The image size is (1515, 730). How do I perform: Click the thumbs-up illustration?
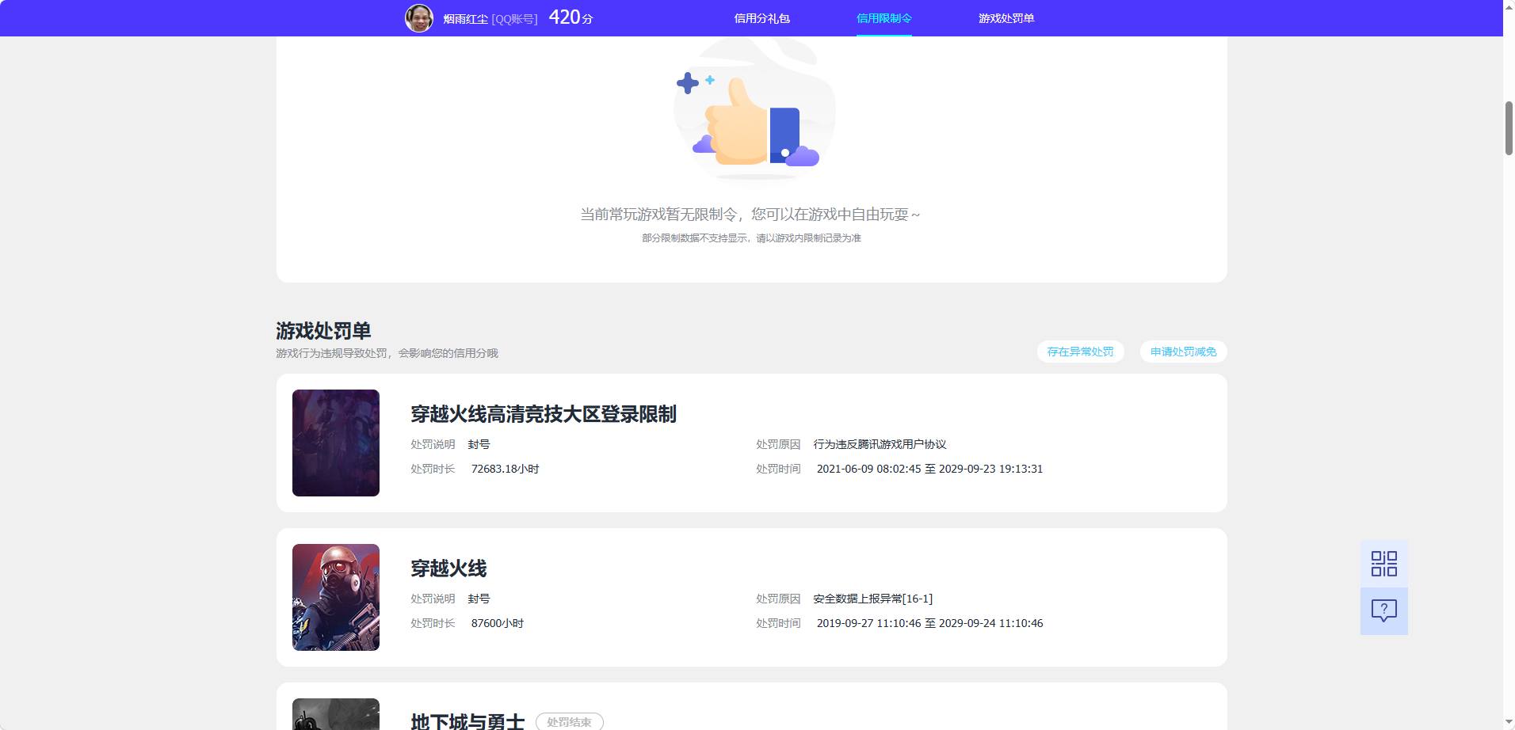754,111
